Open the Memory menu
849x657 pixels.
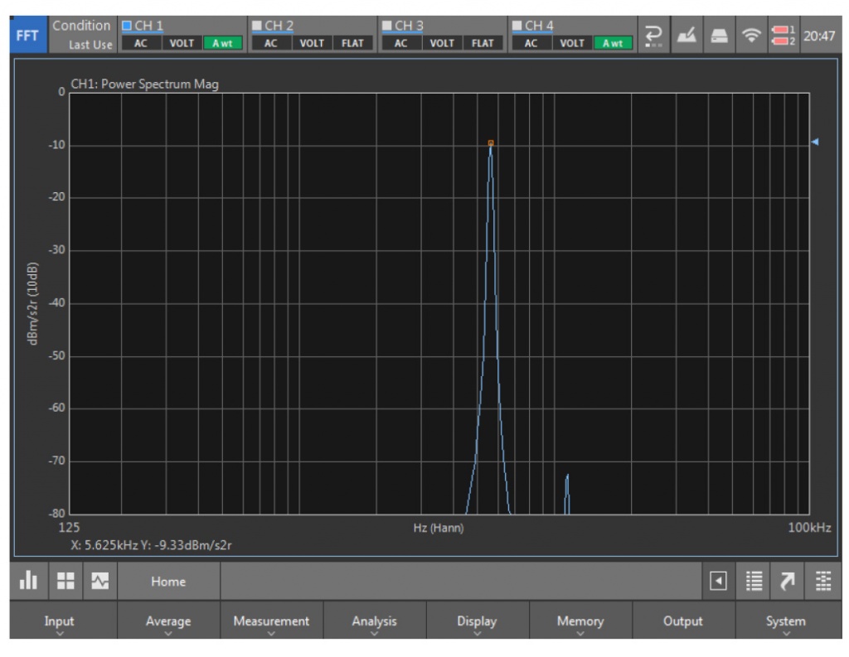tap(580, 621)
